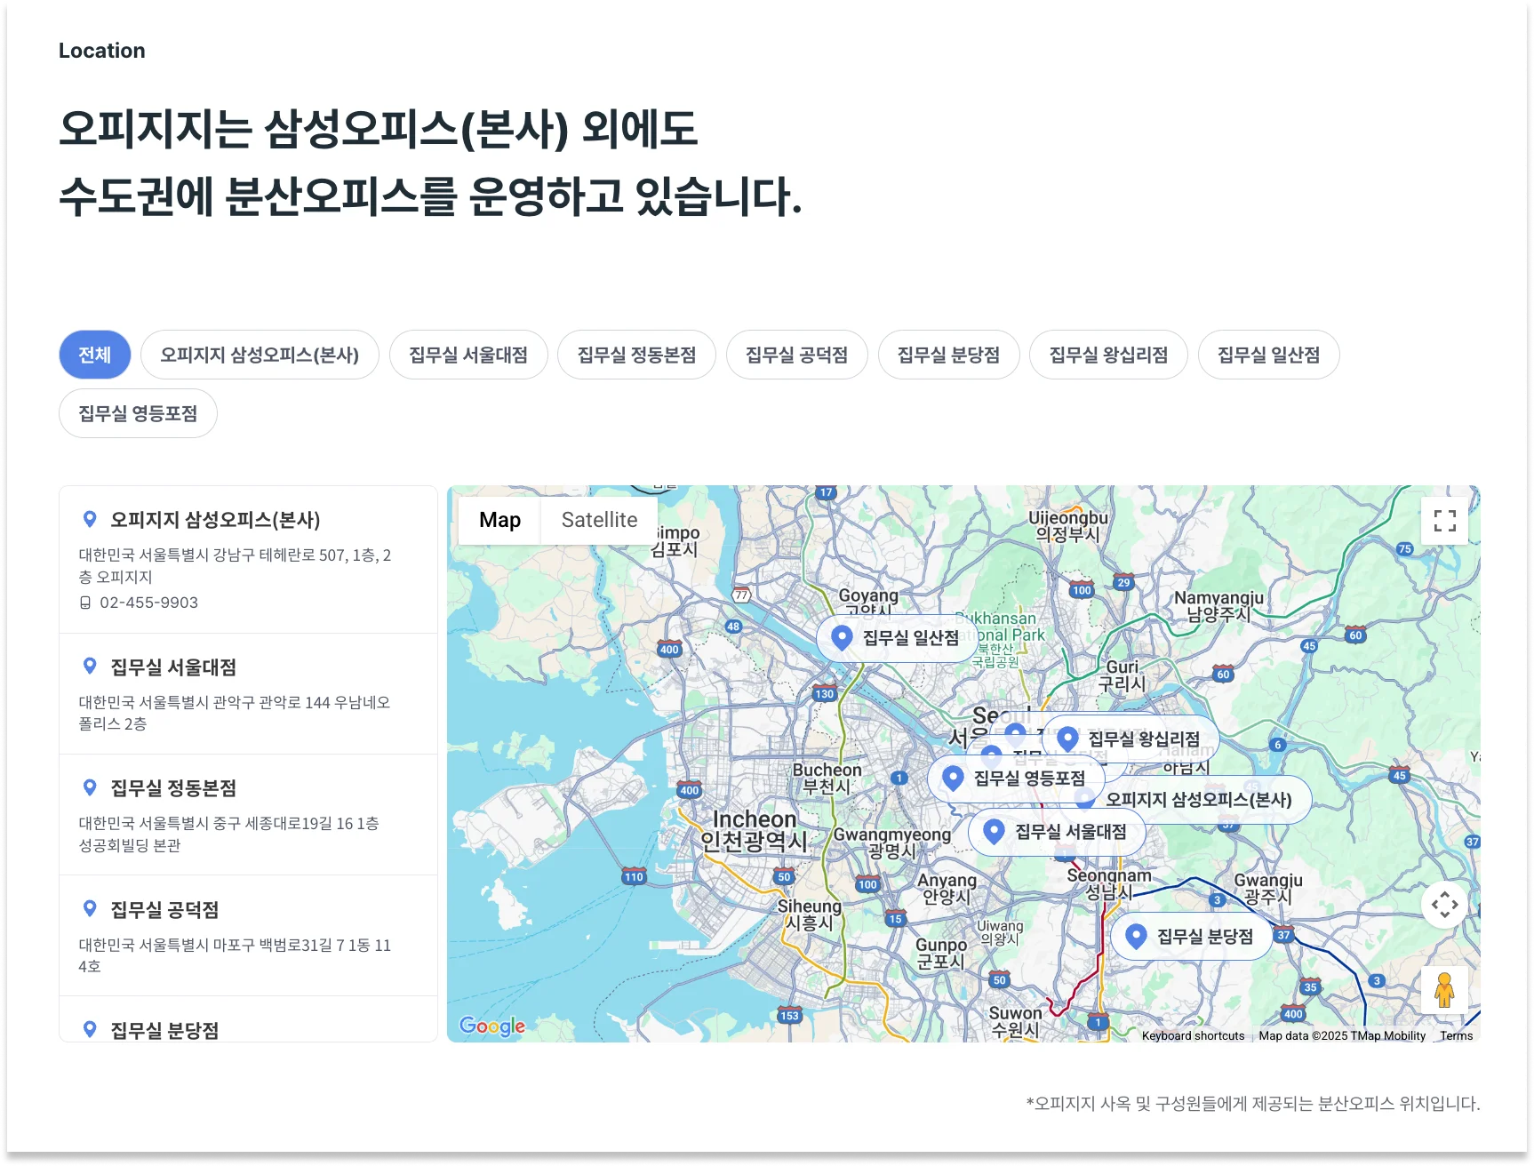
Task: Open the Terms link
Action: click(1457, 1035)
